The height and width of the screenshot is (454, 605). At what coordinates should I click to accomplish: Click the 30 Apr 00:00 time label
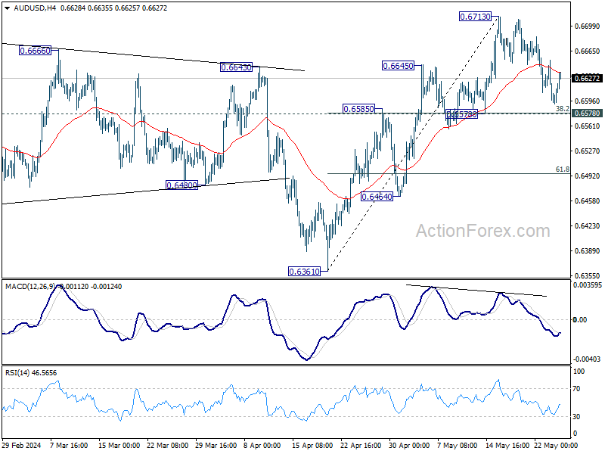point(409,446)
